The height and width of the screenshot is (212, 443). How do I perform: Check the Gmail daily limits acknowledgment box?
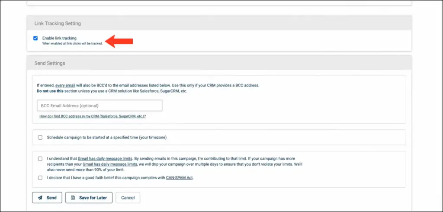40,159
